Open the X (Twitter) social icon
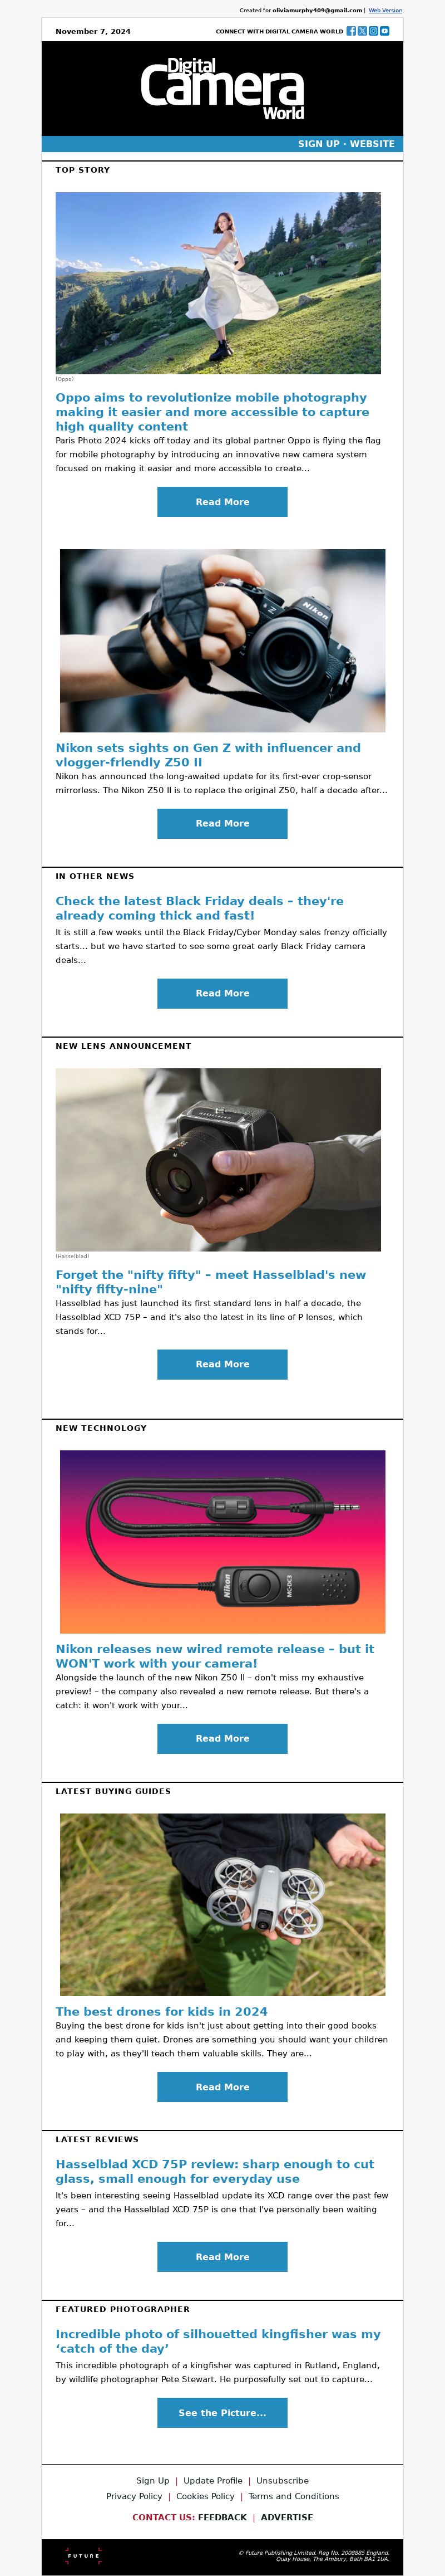This screenshot has height=2576, width=445. pyautogui.click(x=362, y=31)
